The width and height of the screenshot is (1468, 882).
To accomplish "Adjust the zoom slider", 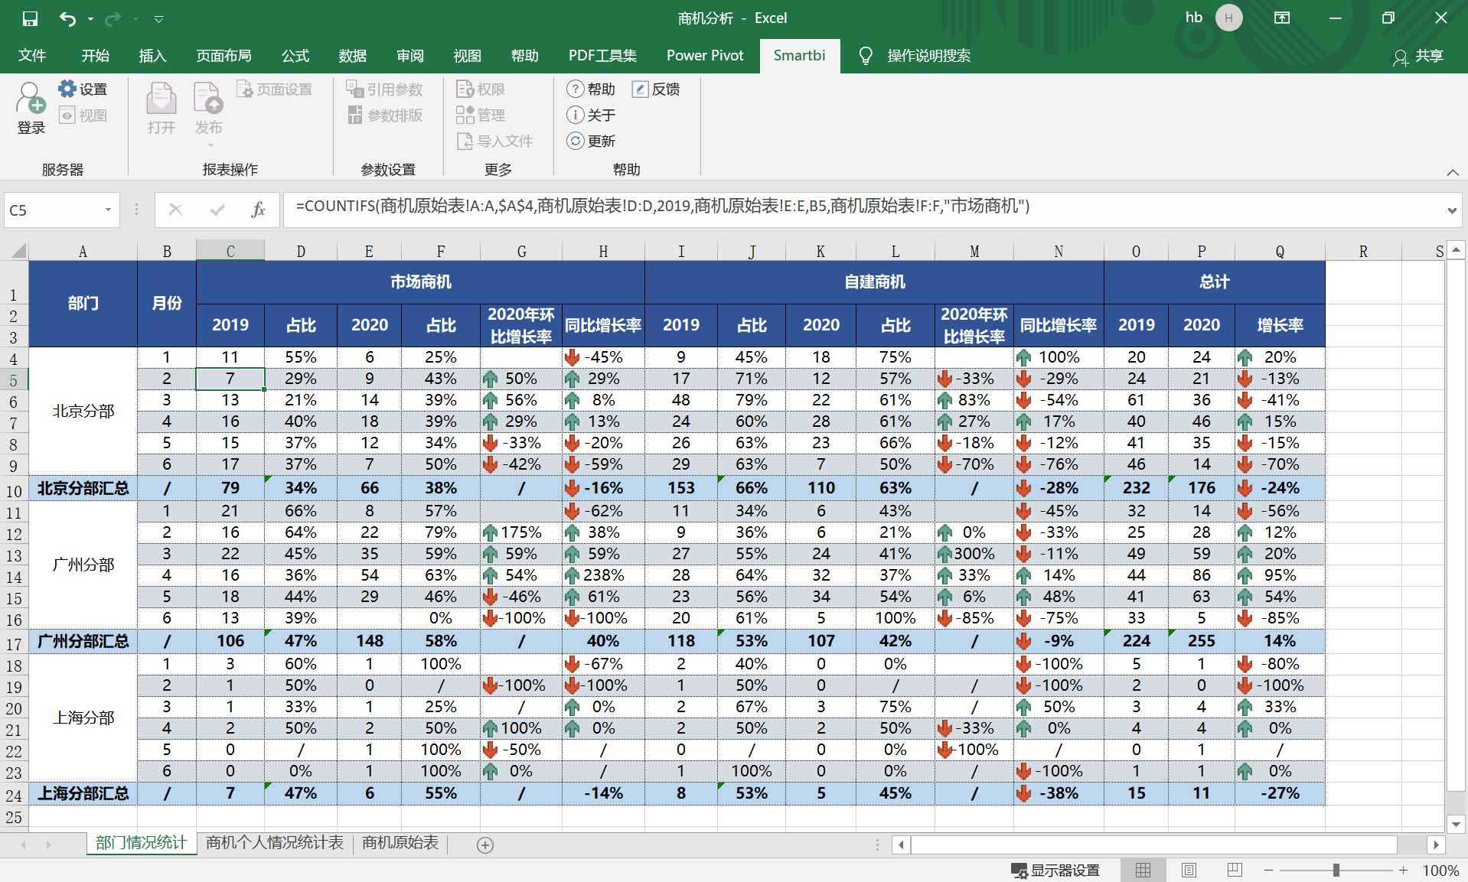I will pyautogui.click(x=1335, y=870).
